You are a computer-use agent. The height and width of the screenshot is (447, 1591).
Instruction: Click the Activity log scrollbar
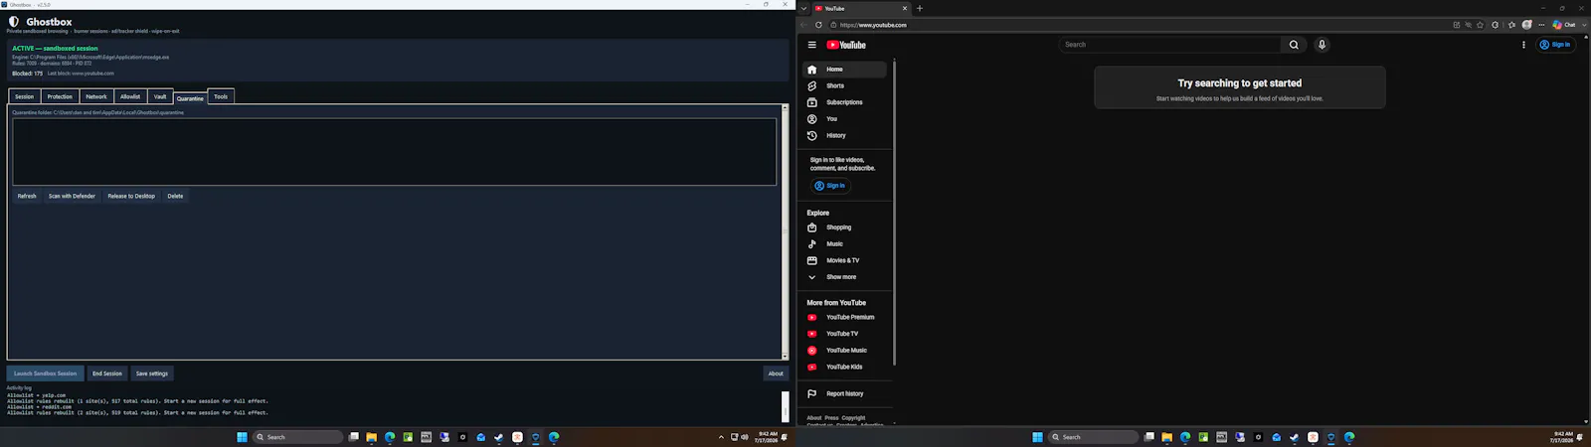click(785, 405)
